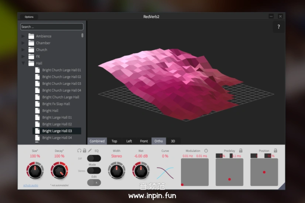Select the Combined view tab
The height and width of the screenshot is (203, 305).
97,141
